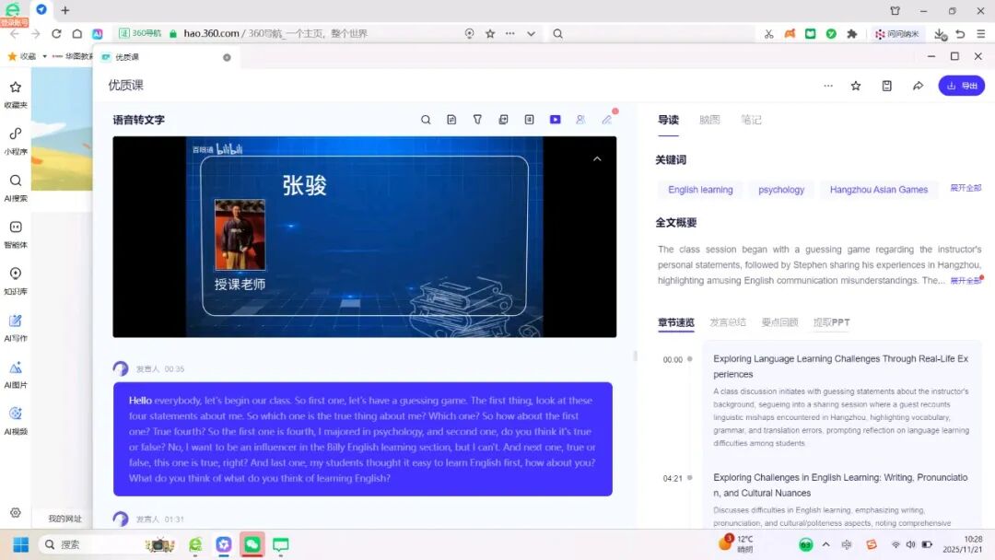Image resolution: width=995 pixels, height=560 pixels.
Task: Click the highlighted video playback icon
Action: tap(556, 120)
